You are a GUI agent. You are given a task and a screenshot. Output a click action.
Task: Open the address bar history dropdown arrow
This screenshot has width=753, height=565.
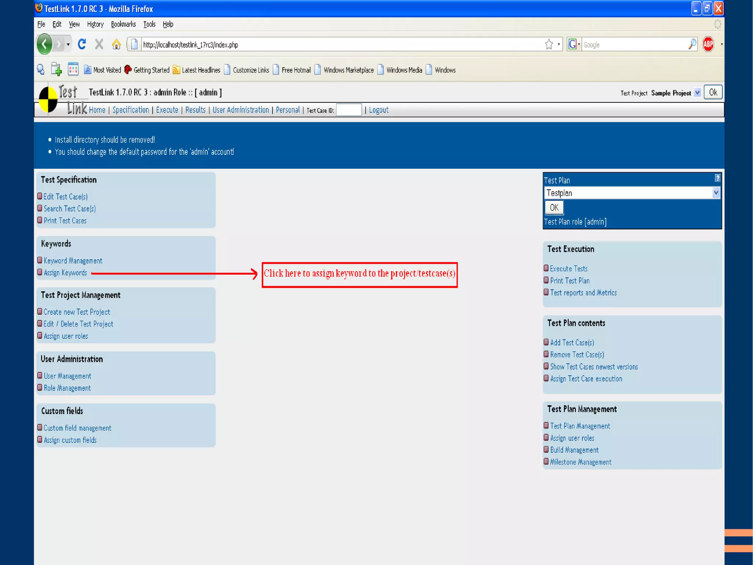[558, 45]
